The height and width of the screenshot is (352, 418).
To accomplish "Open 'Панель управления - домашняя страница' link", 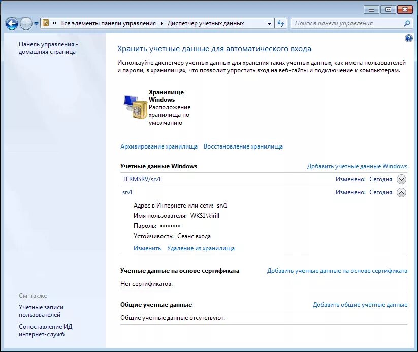I will (48, 48).
